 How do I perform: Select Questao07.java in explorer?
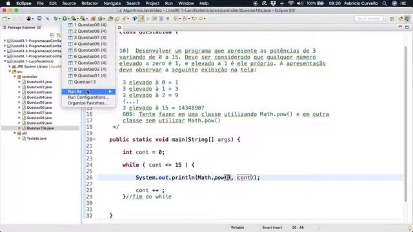[39, 113]
